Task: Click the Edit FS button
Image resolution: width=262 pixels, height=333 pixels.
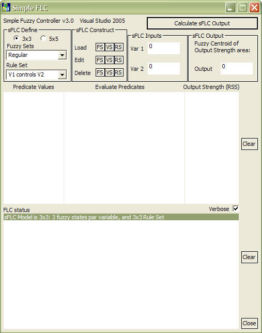Action: pyautogui.click(x=100, y=60)
